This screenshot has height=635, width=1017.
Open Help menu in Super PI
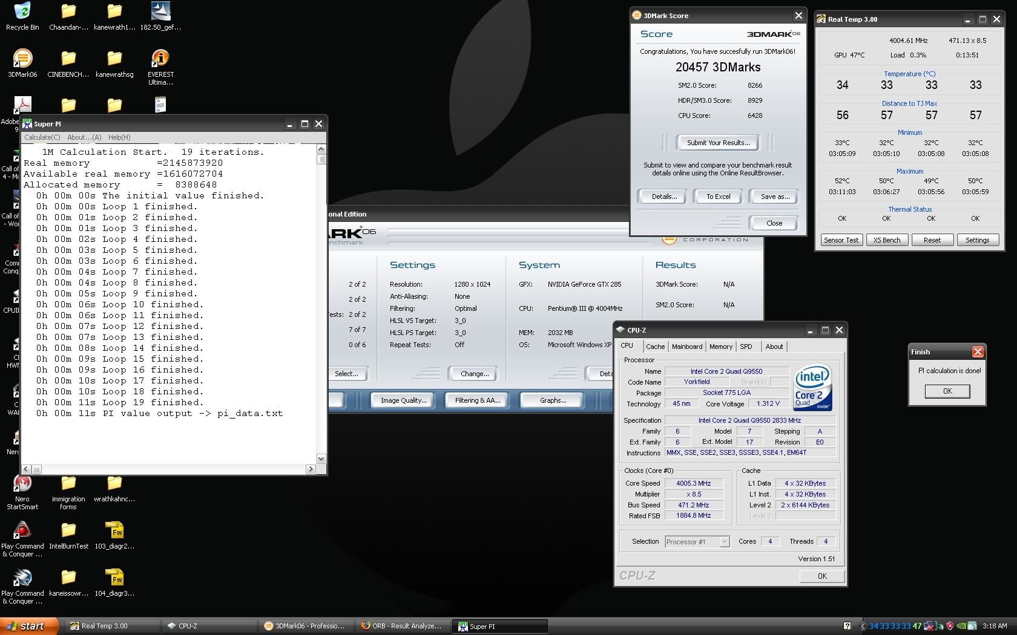(119, 137)
